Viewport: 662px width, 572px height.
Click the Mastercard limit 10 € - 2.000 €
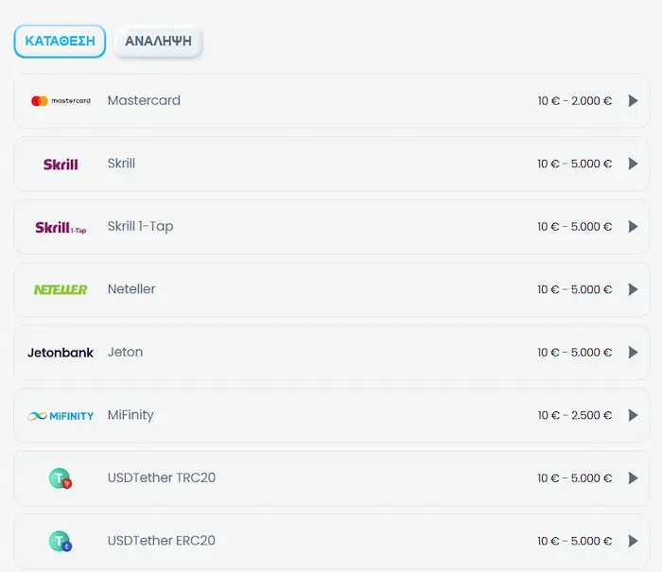click(574, 101)
